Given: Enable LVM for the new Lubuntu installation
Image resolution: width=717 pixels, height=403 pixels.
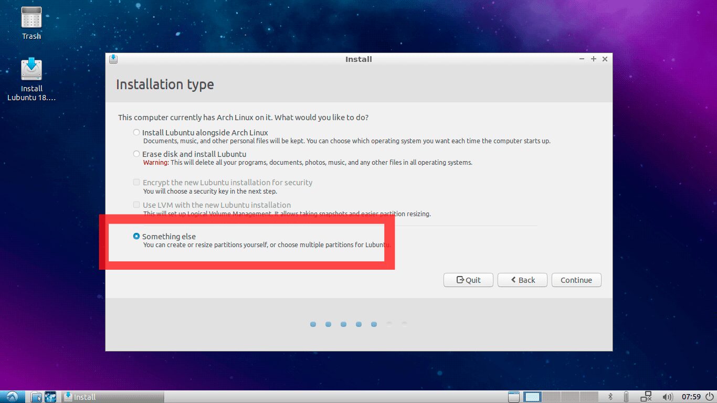Looking at the screenshot, I should click(136, 205).
